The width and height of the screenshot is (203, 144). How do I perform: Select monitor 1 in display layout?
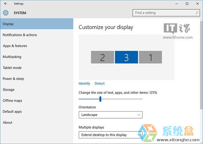pyautogui.click(x=150, y=57)
